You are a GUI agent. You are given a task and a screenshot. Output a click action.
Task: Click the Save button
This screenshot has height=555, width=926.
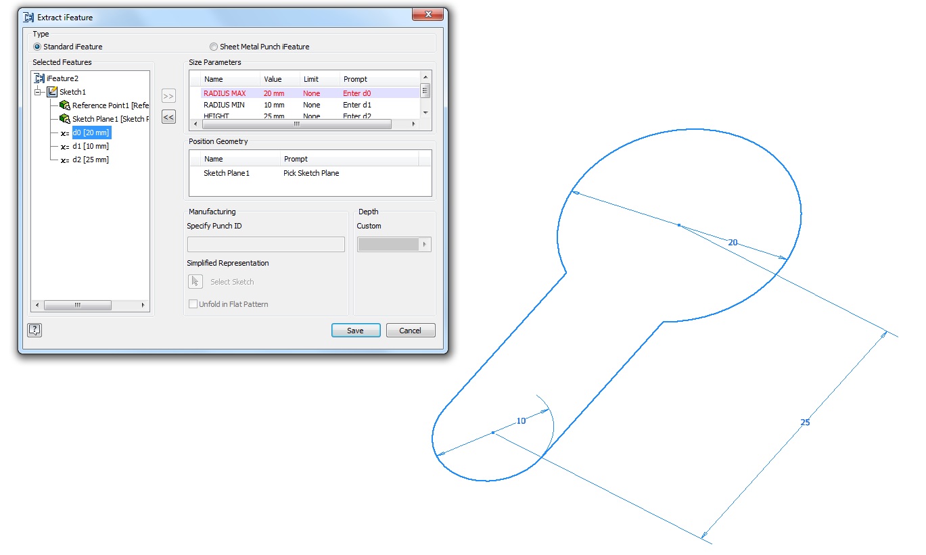coord(356,331)
